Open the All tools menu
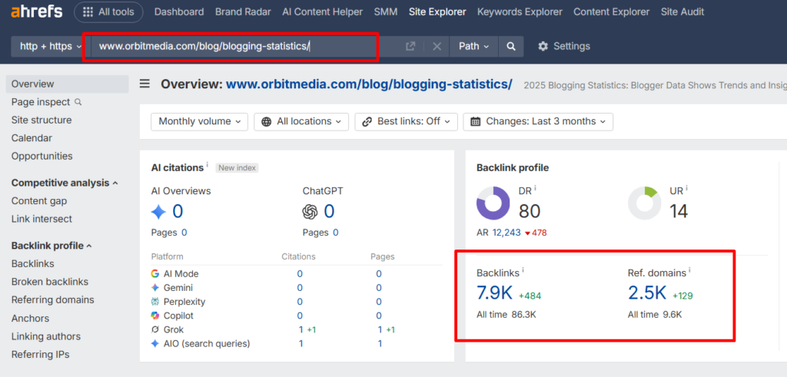The width and height of the screenshot is (787, 377). tap(108, 12)
